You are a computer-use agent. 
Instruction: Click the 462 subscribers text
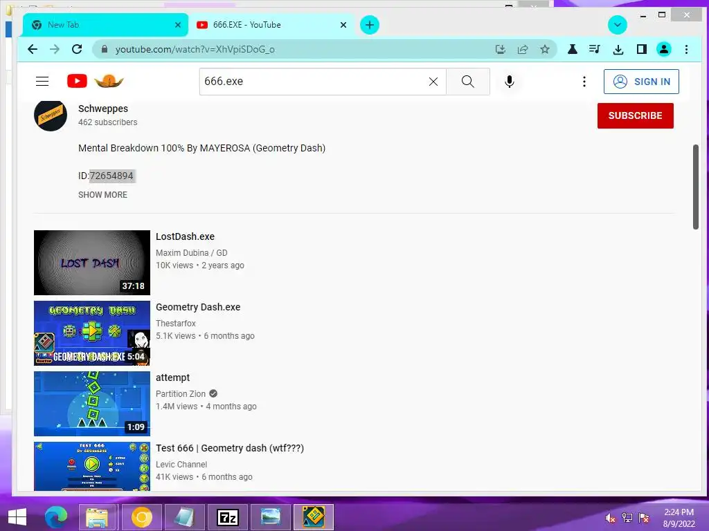pos(107,122)
